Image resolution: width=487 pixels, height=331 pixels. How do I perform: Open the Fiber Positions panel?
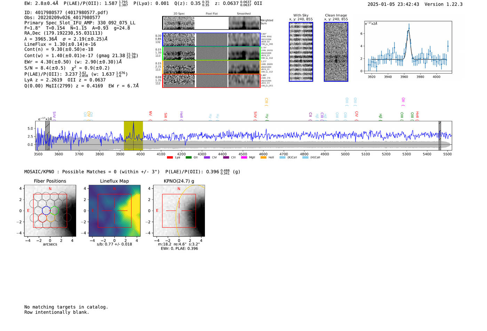(x=50, y=211)
